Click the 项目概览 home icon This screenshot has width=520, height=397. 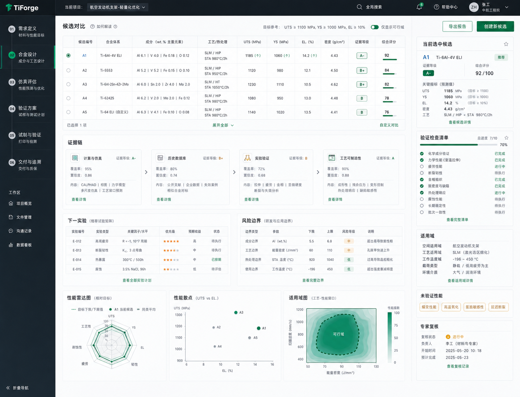coord(11,203)
